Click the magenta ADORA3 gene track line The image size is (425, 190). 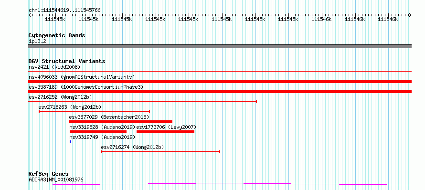pyautogui.click(x=220, y=184)
